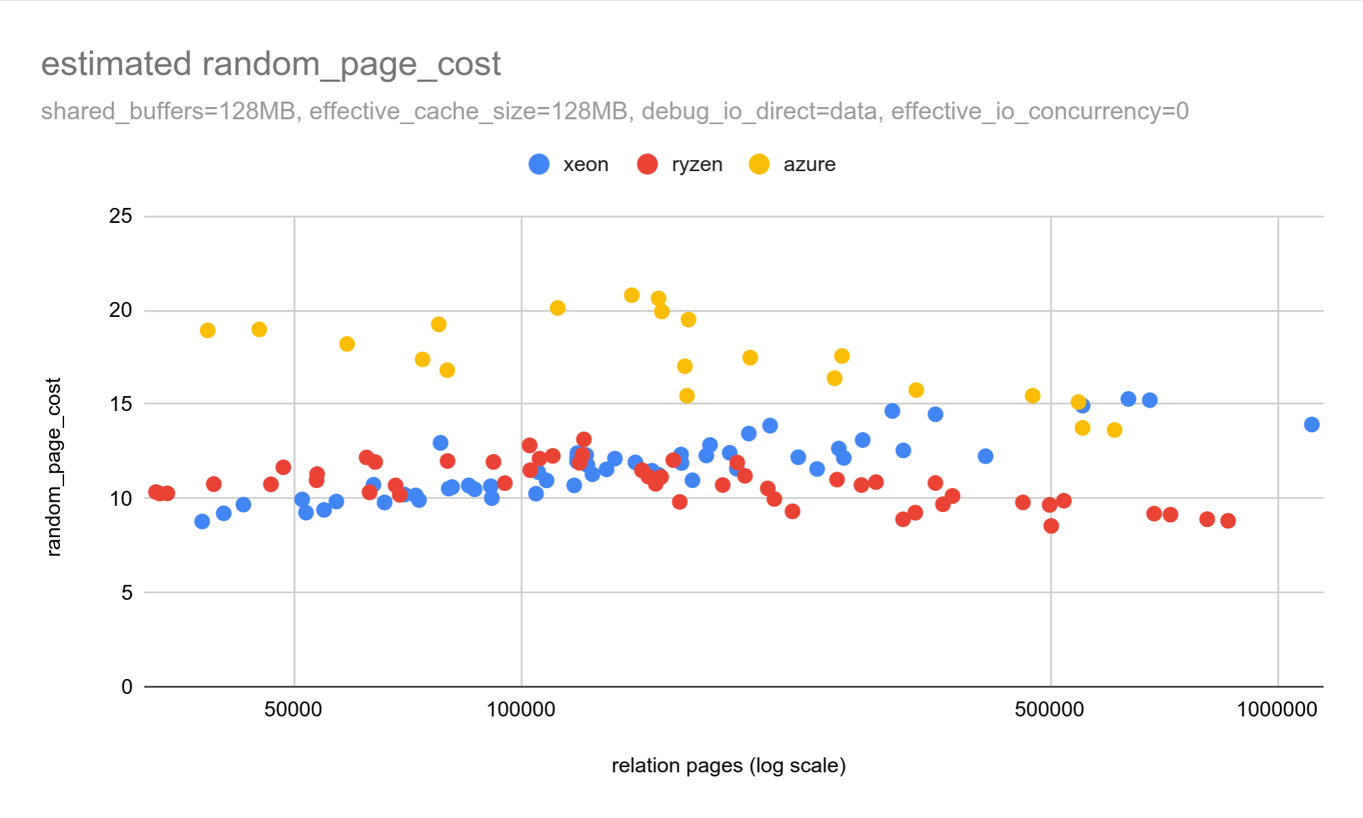Click the rightmost blue xeon data point
The height and width of the screenshot is (818, 1363).
point(1311,425)
